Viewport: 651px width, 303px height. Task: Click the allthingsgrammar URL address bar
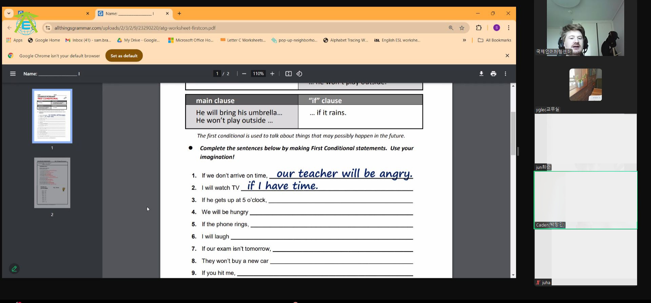135,28
